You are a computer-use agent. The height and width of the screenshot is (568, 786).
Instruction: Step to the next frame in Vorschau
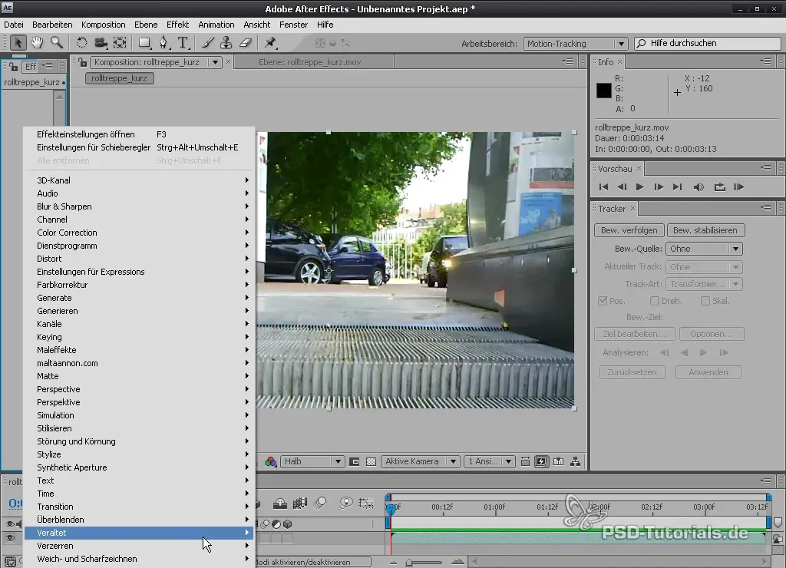tap(659, 187)
